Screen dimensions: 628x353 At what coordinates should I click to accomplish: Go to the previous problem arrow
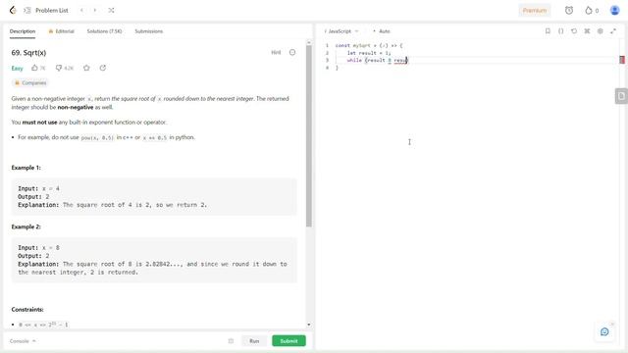(81, 11)
